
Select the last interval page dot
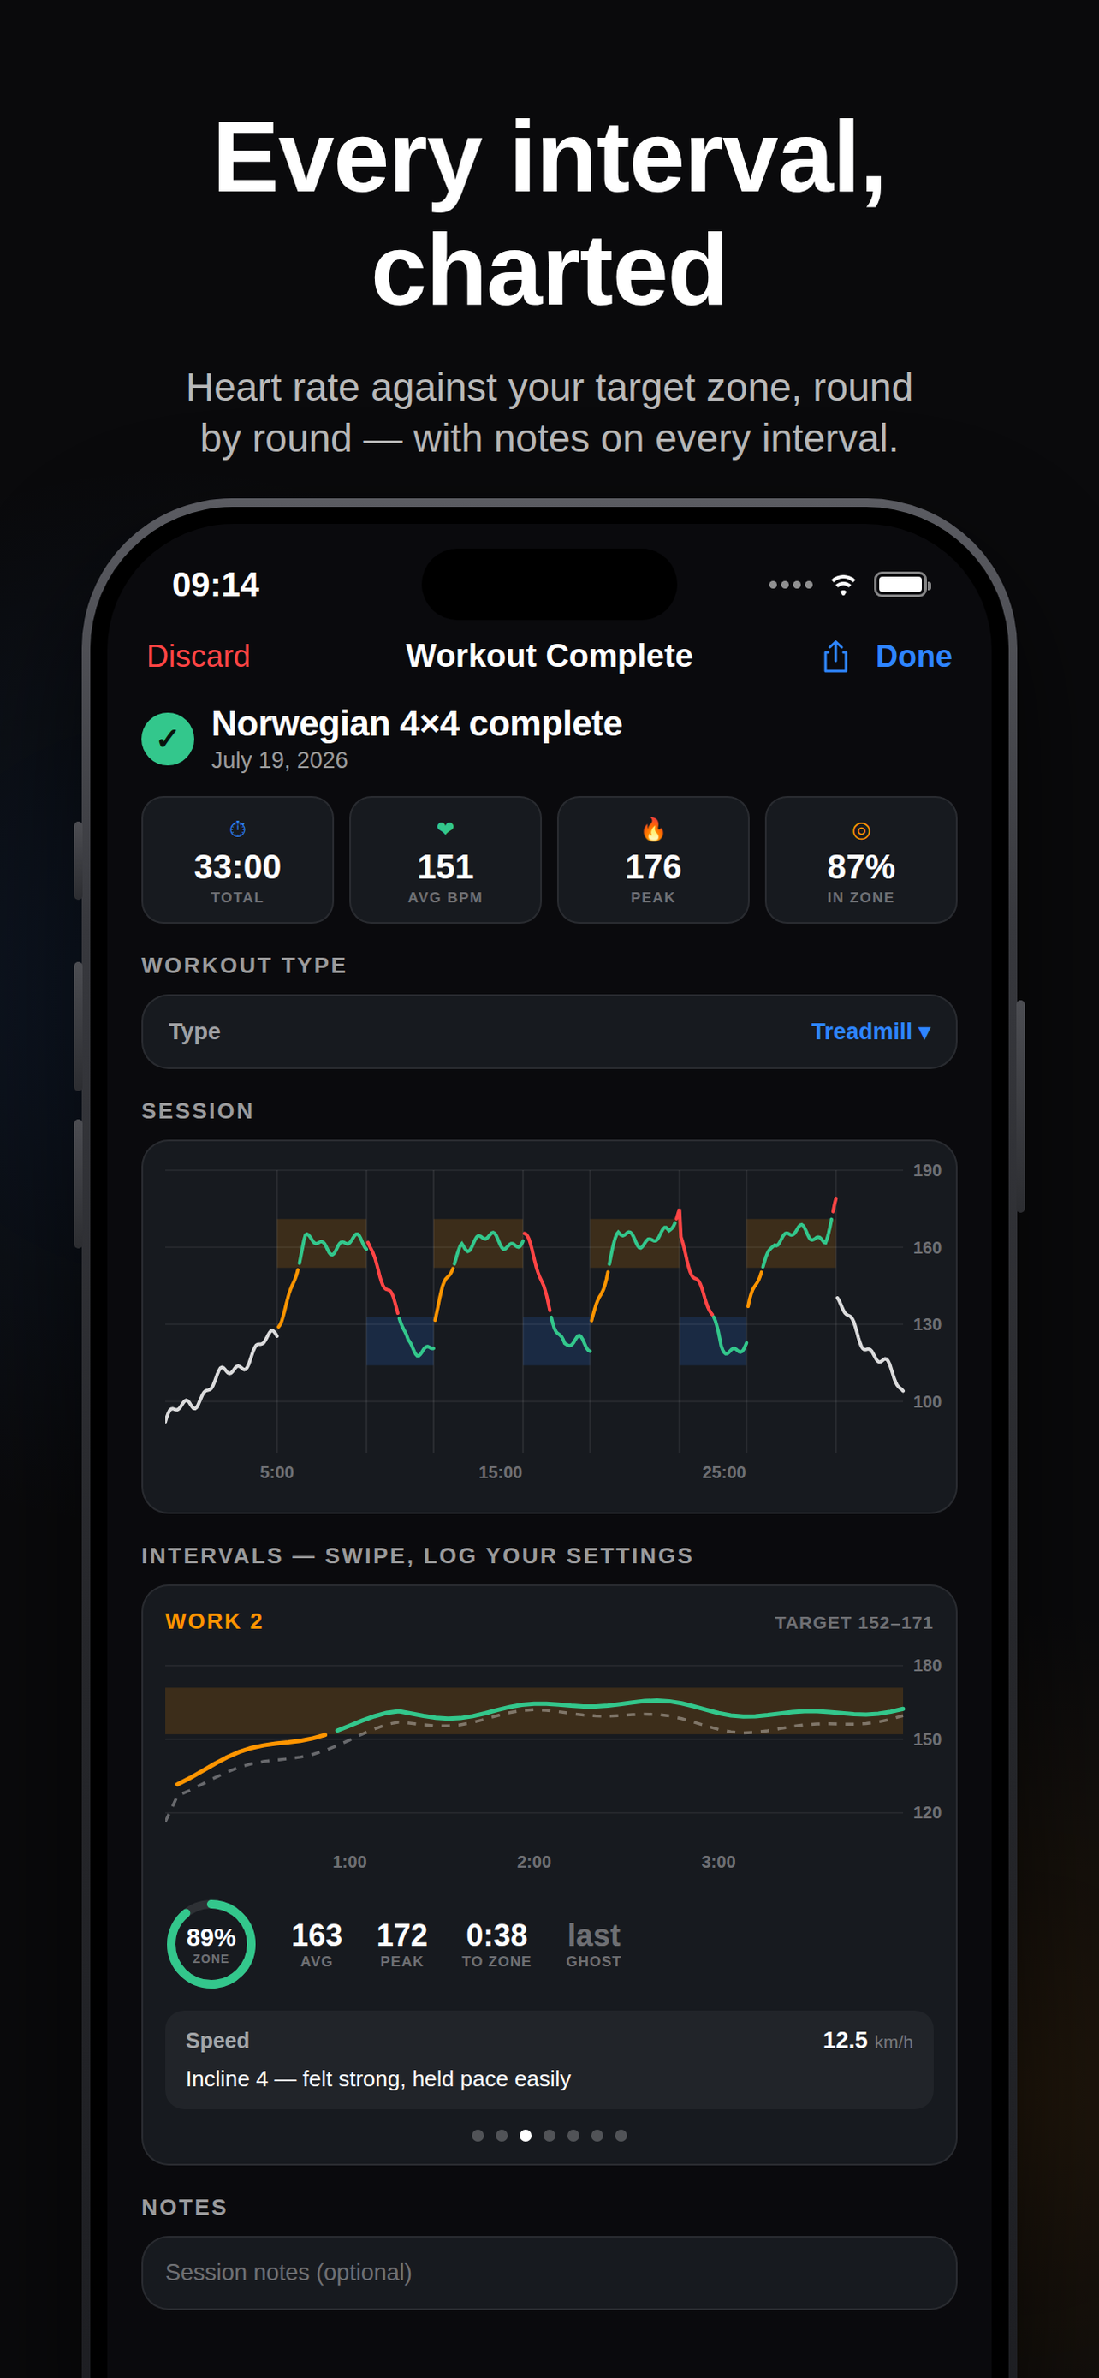coord(621,2135)
